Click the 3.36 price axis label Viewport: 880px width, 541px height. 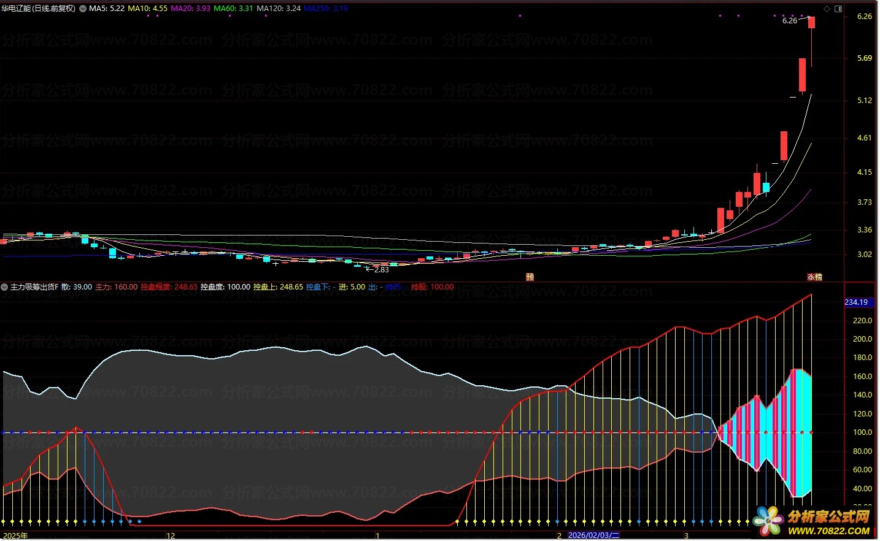click(865, 230)
